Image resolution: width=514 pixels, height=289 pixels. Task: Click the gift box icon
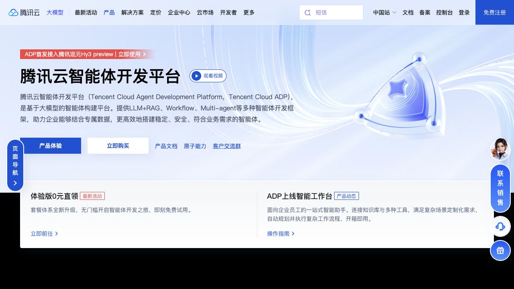500,250
